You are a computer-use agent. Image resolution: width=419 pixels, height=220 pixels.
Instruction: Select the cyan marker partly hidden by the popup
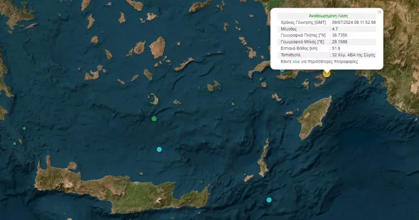point(283,70)
